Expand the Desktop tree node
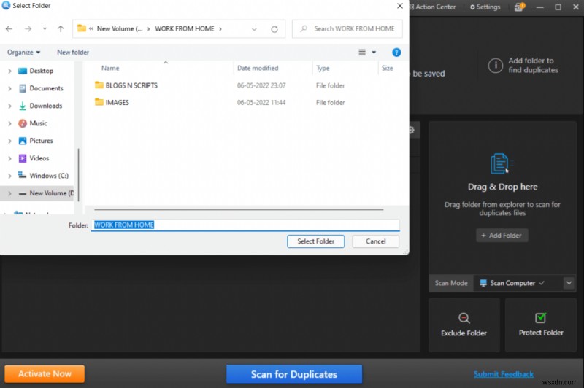Screen dimensions: 584x388 (9, 71)
